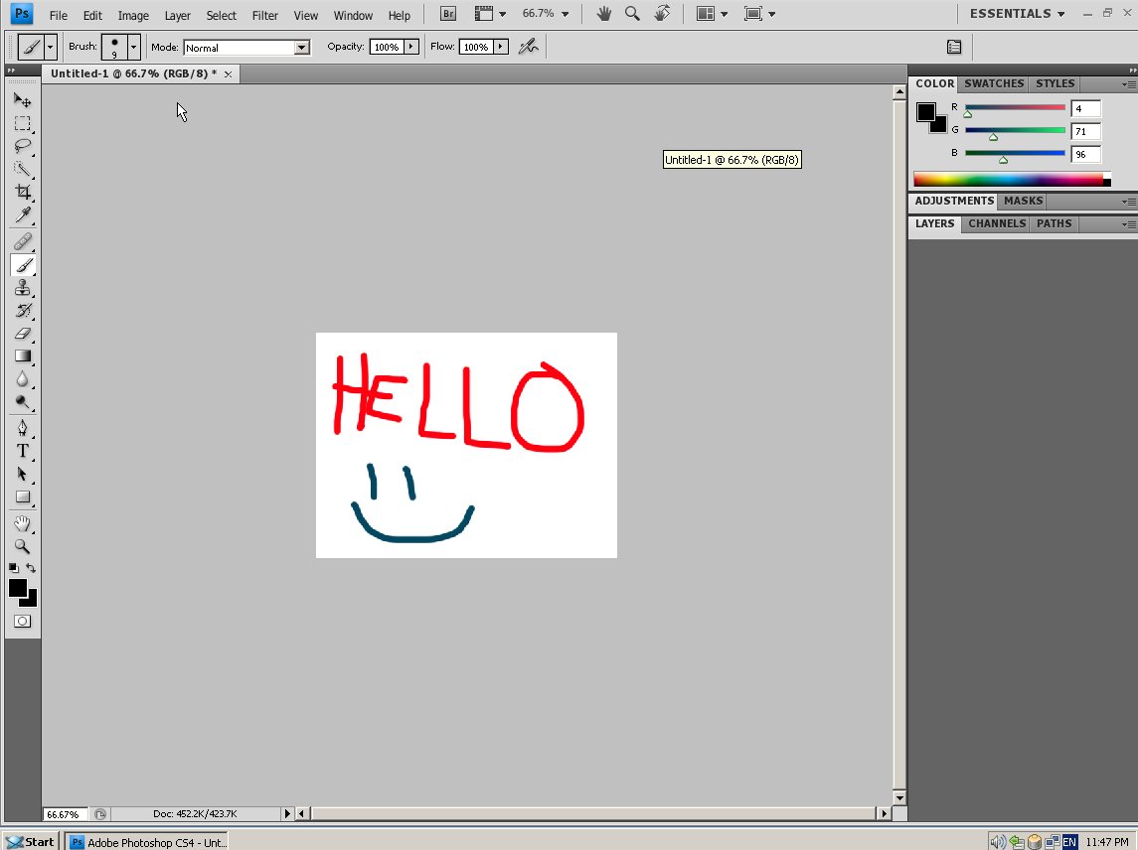
Task: Open the File menu
Action: [58, 15]
